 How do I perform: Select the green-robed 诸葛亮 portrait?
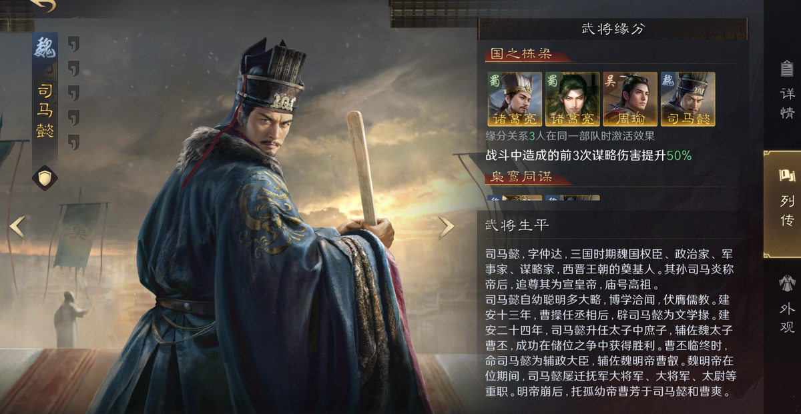(x=572, y=99)
